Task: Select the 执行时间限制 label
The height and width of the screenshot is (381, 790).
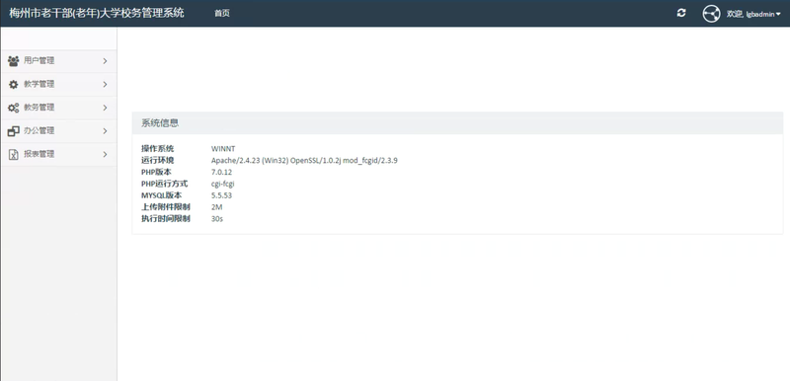Action: 165,218
